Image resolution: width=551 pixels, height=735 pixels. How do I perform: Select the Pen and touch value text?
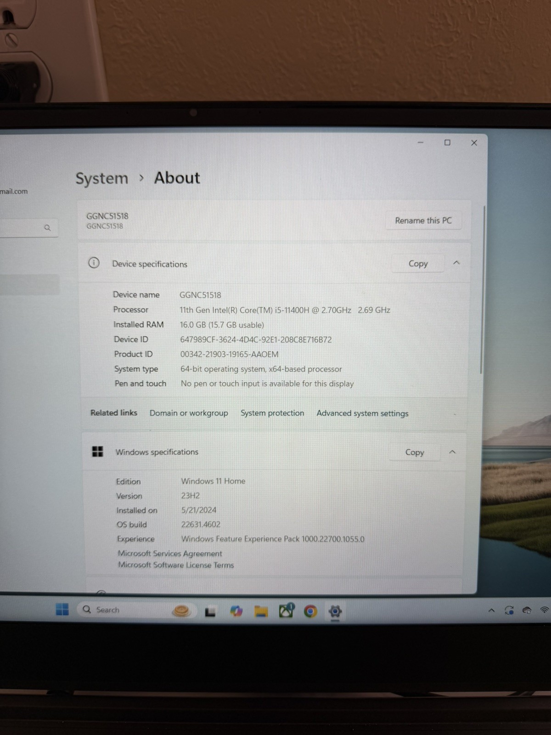click(267, 384)
